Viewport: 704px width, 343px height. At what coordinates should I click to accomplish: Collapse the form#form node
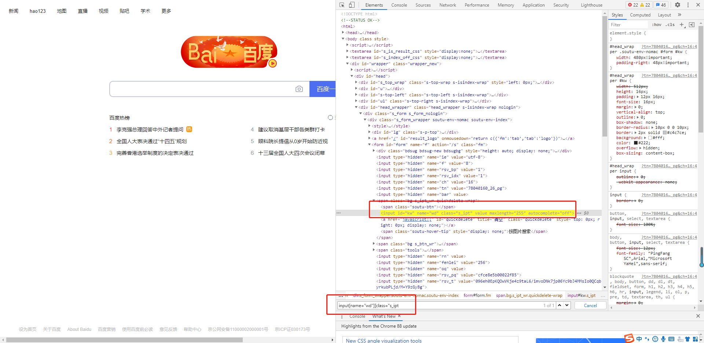coord(370,145)
